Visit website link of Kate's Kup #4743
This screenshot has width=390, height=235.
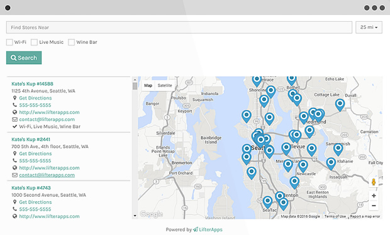click(49, 216)
